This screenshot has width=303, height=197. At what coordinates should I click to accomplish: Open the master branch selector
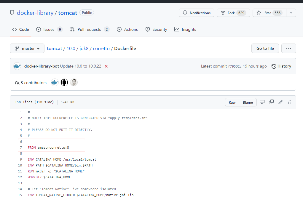[27, 49]
